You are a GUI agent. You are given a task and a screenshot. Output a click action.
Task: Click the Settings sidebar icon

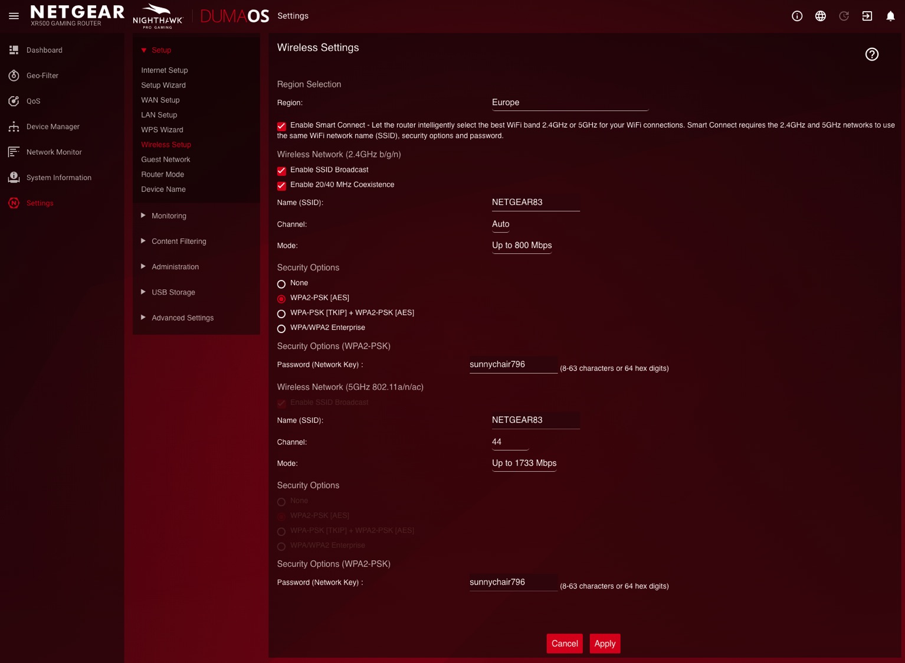point(14,203)
